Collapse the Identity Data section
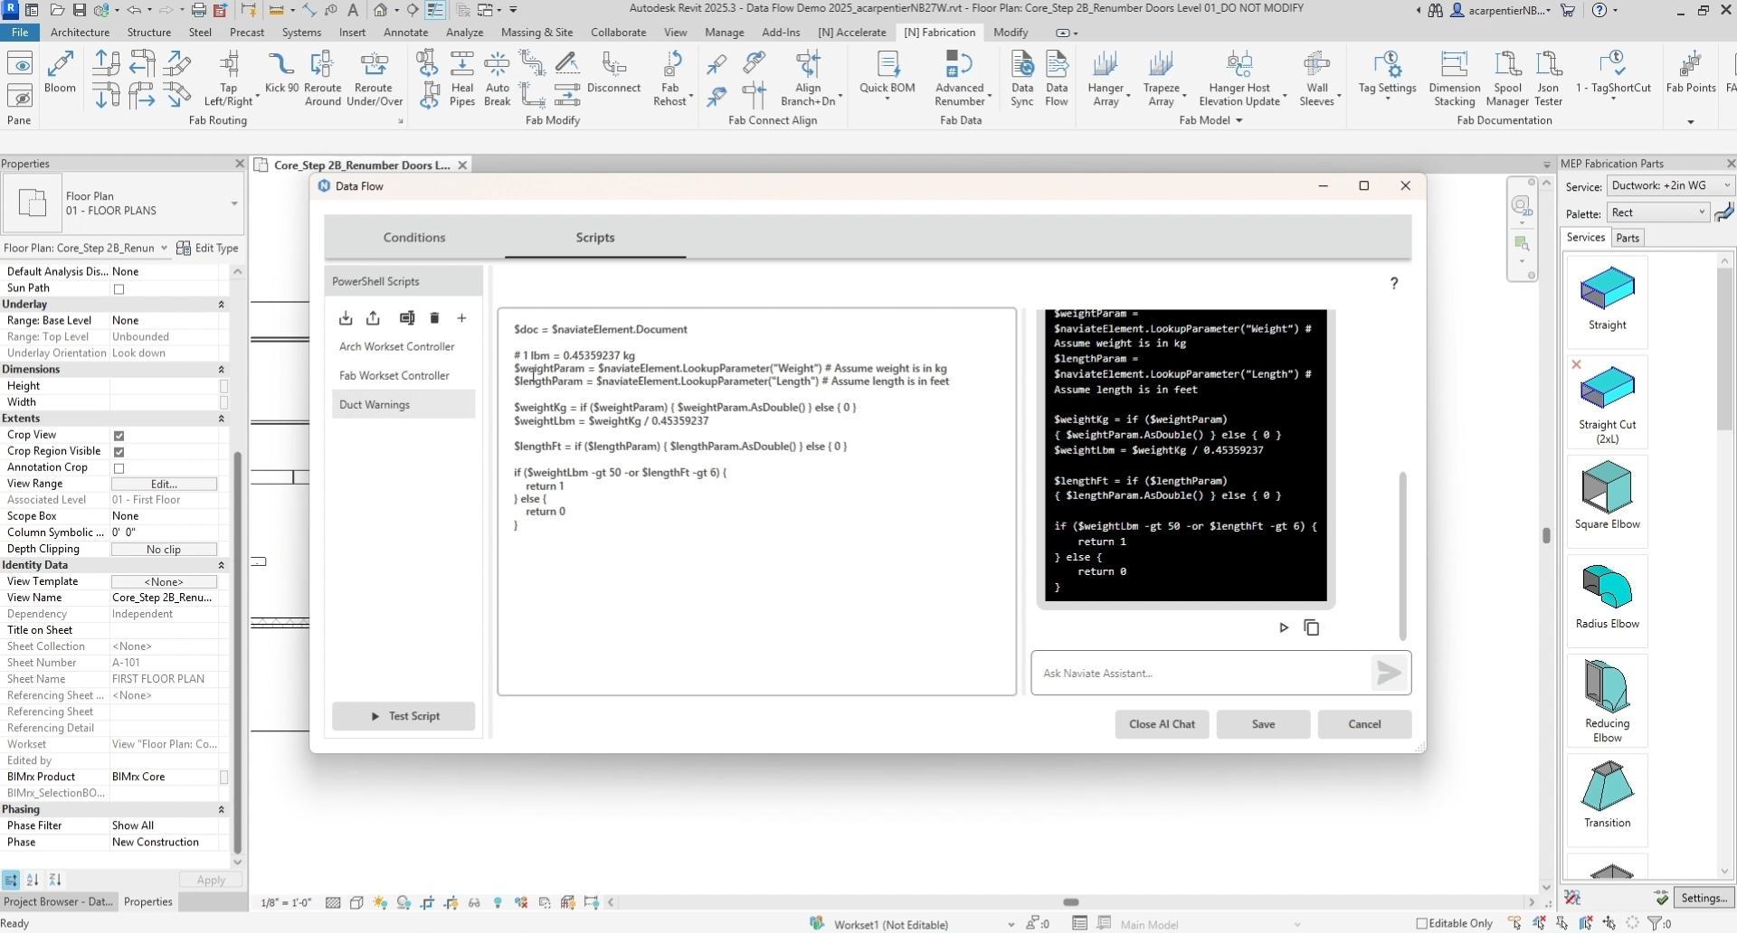1737x933 pixels. pyautogui.click(x=221, y=565)
